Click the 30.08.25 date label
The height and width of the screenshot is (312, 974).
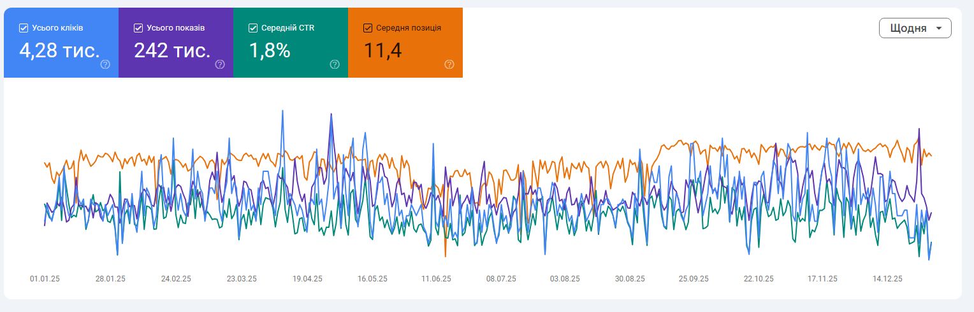[630, 279]
